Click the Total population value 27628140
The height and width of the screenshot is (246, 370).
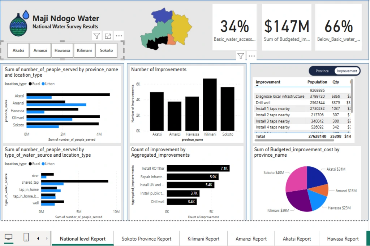click(317, 137)
